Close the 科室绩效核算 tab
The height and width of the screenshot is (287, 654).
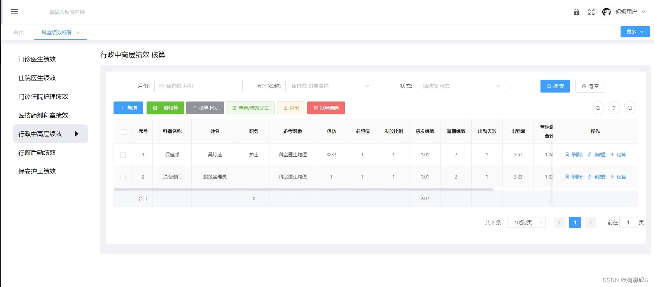(x=78, y=33)
